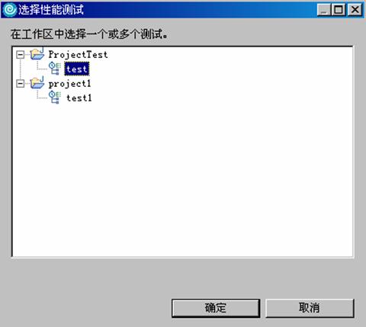
Task: Collapse the project1 tree node
Action: [x=20, y=84]
